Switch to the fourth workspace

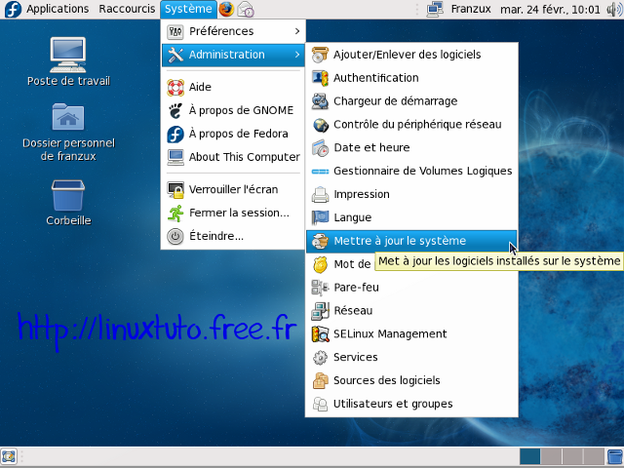[x=594, y=456]
